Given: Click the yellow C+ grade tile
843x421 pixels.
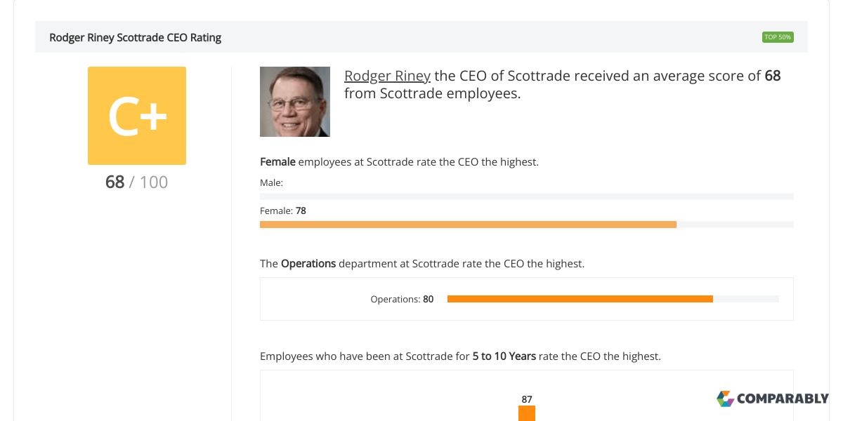Looking at the screenshot, I should [137, 116].
